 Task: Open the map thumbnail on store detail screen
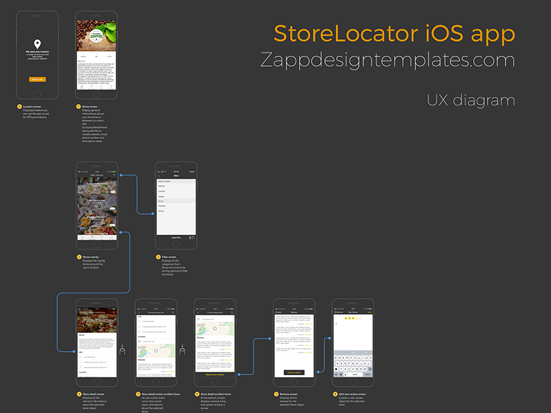pyautogui.click(x=156, y=350)
